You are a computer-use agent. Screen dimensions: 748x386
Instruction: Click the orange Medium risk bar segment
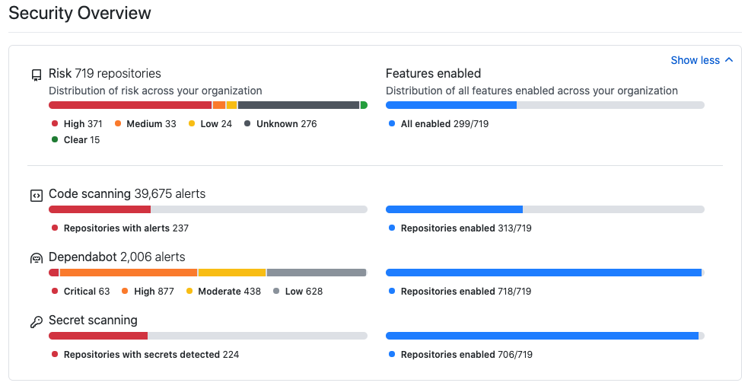coord(219,105)
